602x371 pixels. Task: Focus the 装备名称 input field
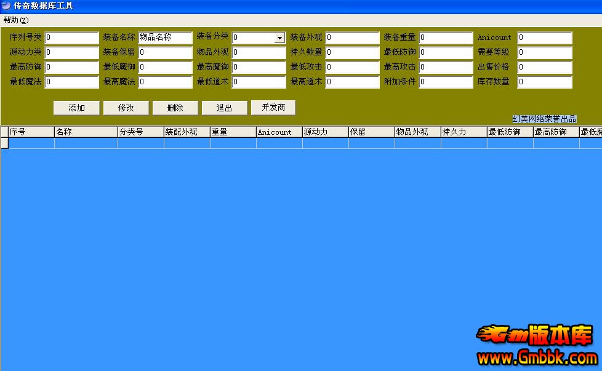click(165, 38)
